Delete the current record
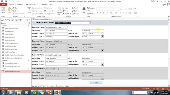The image size is (170, 95). (66, 14)
